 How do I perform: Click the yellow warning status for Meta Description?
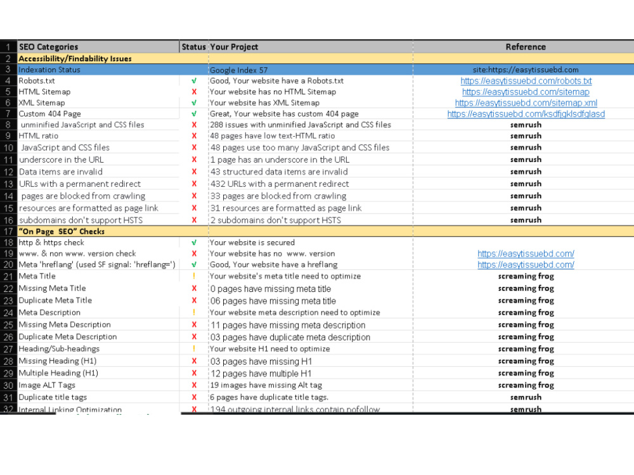(x=194, y=312)
